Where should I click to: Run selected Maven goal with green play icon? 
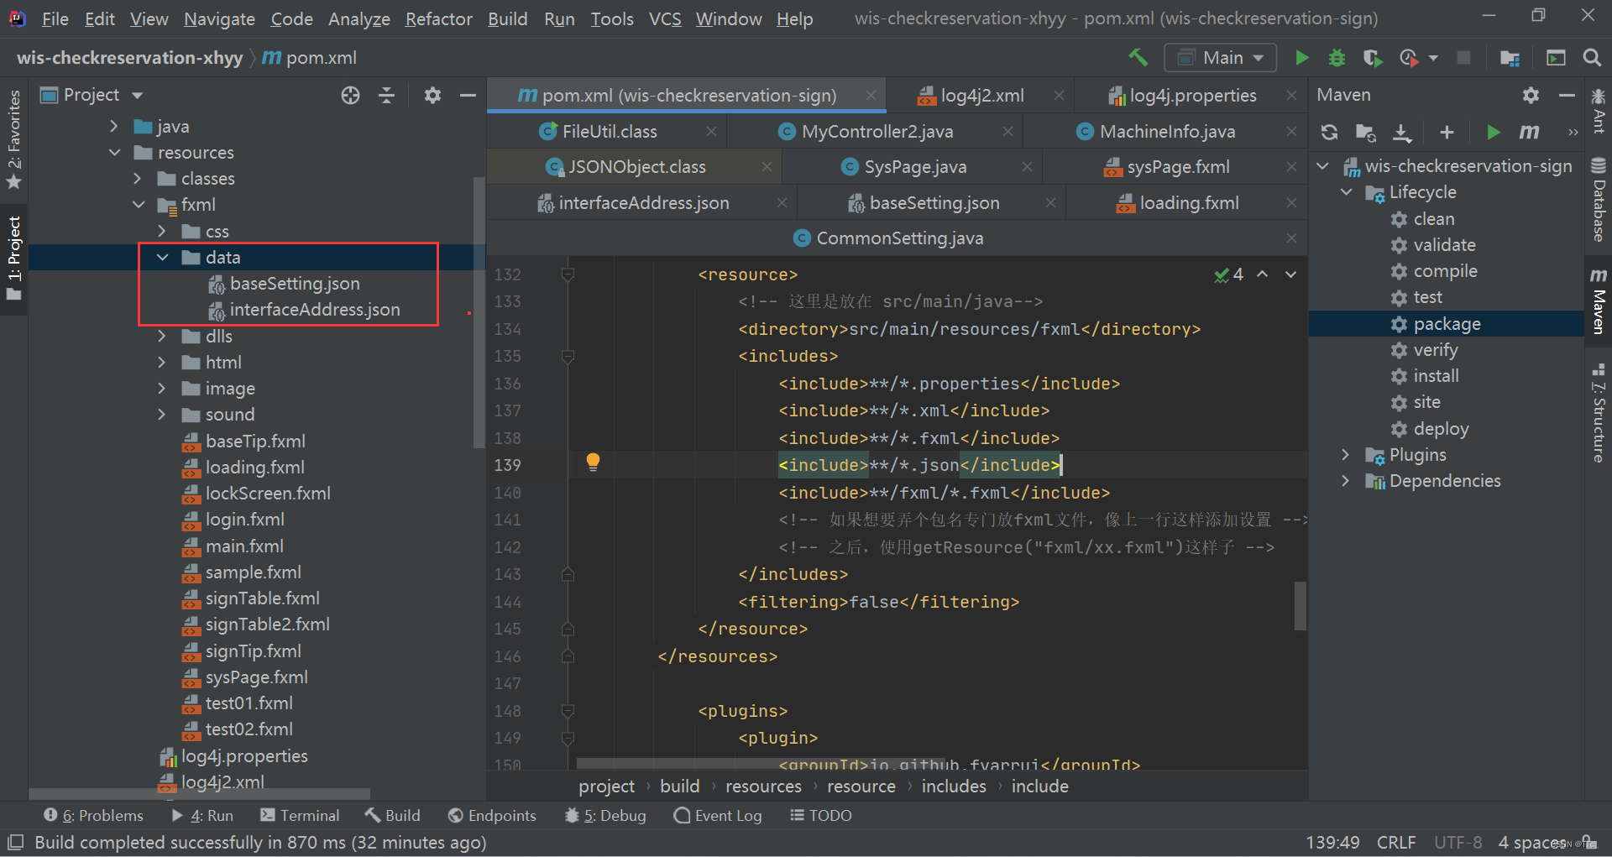click(1494, 132)
